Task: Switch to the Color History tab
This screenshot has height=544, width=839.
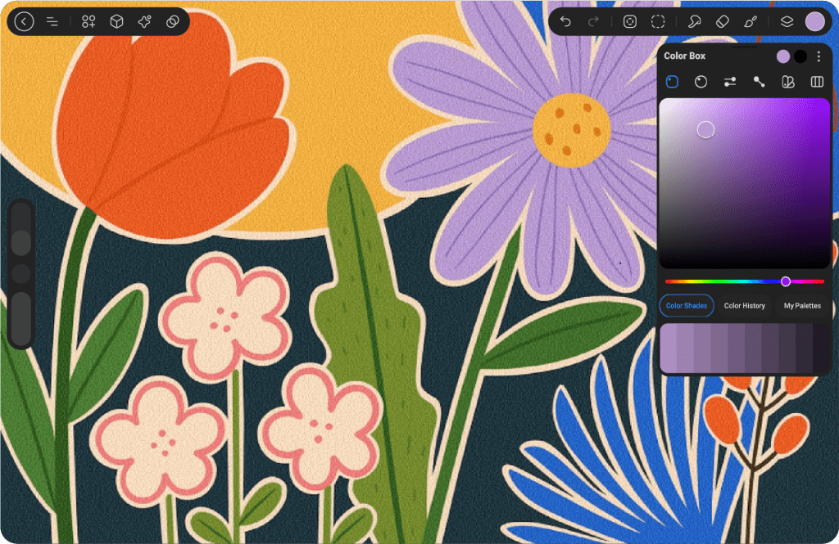Action: click(744, 306)
